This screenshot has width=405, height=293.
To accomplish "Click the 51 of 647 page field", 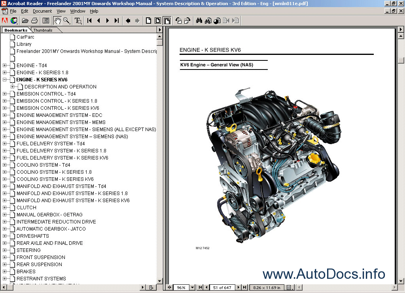I will 222,287.
